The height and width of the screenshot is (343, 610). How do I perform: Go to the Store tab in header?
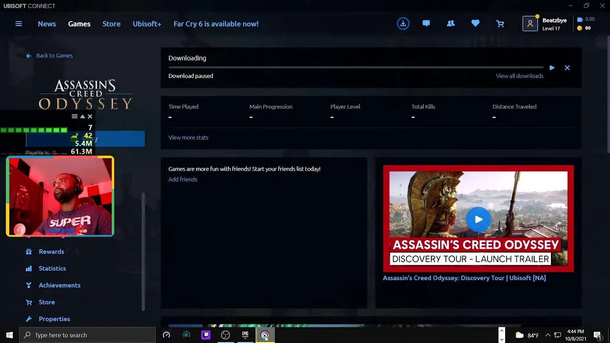pos(112,24)
